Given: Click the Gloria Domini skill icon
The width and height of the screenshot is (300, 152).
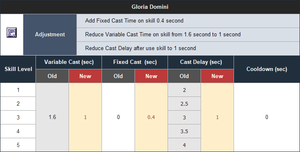Looking at the screenshot, I should pyautogui.click(x=12, y=33).
